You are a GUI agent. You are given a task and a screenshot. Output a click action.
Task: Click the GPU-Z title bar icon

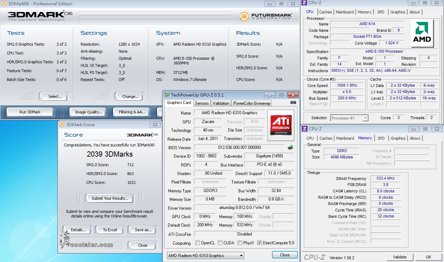(x=167, y=95)
